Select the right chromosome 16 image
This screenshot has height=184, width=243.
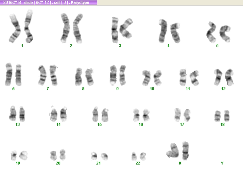pos(146,115)
